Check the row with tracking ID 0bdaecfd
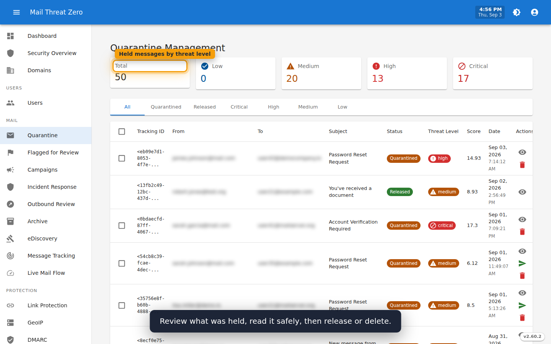This screenshot has height=344, width=551. point(122,226)
